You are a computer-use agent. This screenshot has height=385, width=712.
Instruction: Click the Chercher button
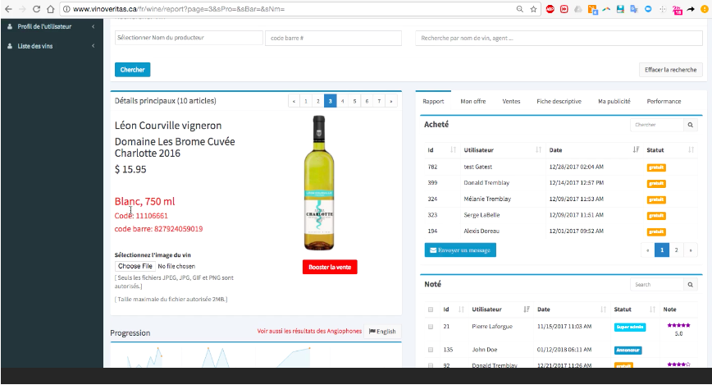[x=133, y=70]
